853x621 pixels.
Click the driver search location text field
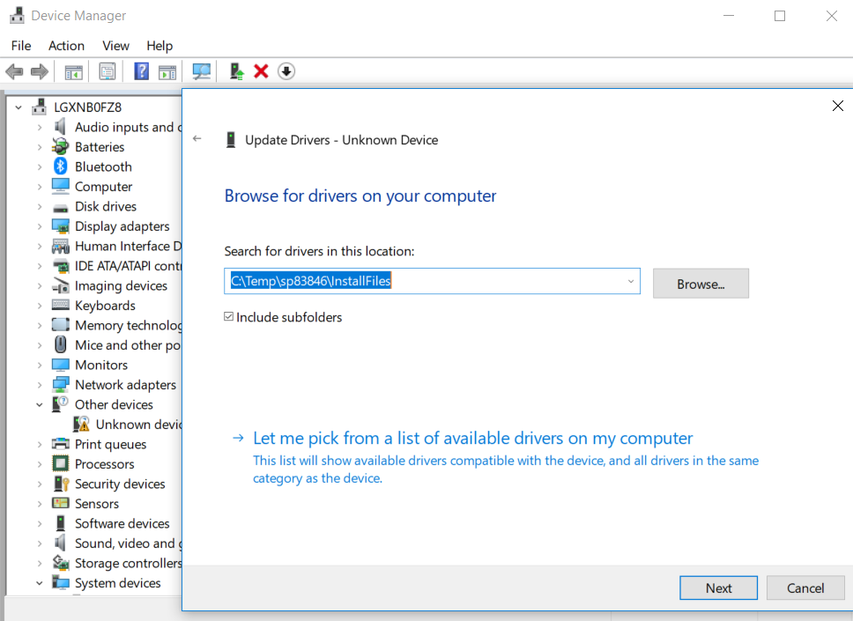point(423,282)
